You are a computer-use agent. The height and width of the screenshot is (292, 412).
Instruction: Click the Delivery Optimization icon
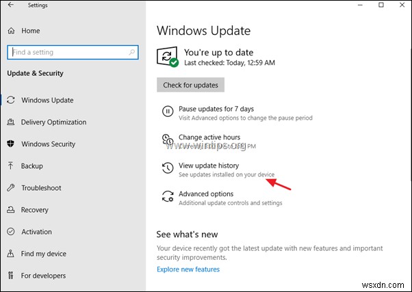[11, 122]
